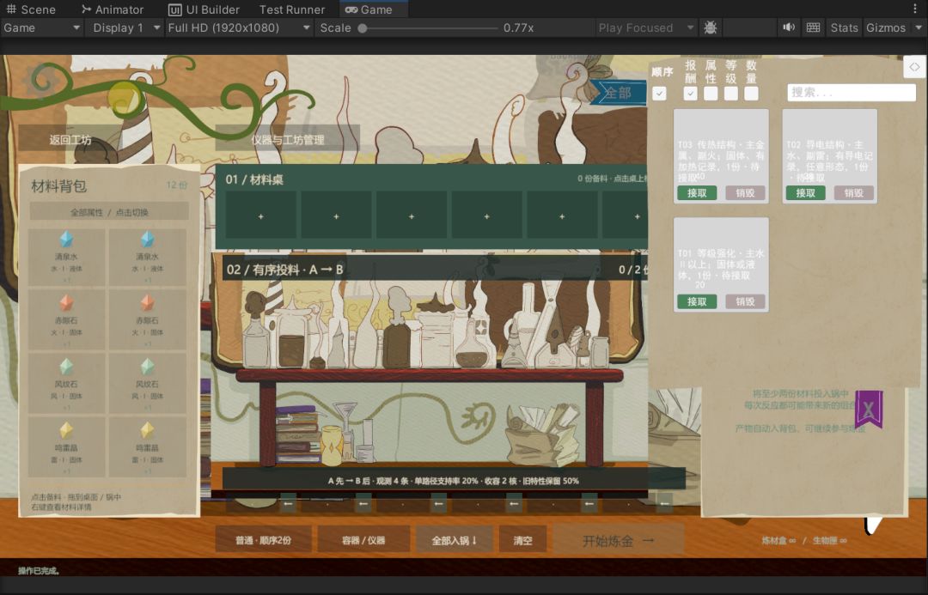The height and width of the screenshot is (595, 928).
Task: Mute audio with the speaker icon
Action: 789,27
